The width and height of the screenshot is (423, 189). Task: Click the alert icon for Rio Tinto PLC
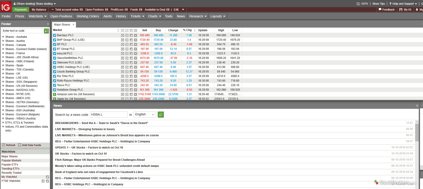click(x=122, y=76)
